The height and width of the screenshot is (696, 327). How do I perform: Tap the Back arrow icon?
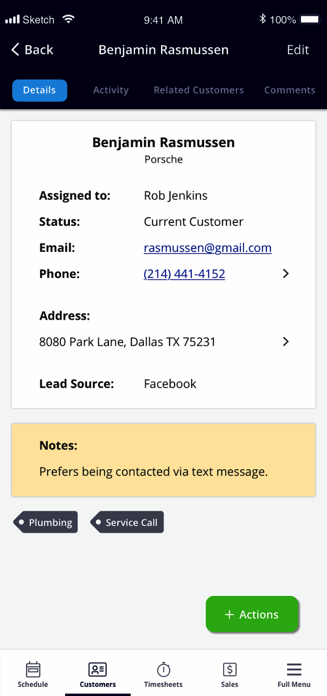pyautogui.click(x=16, y=50)
